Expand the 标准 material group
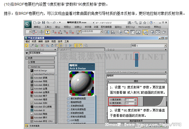 click(x=29, y=62)
